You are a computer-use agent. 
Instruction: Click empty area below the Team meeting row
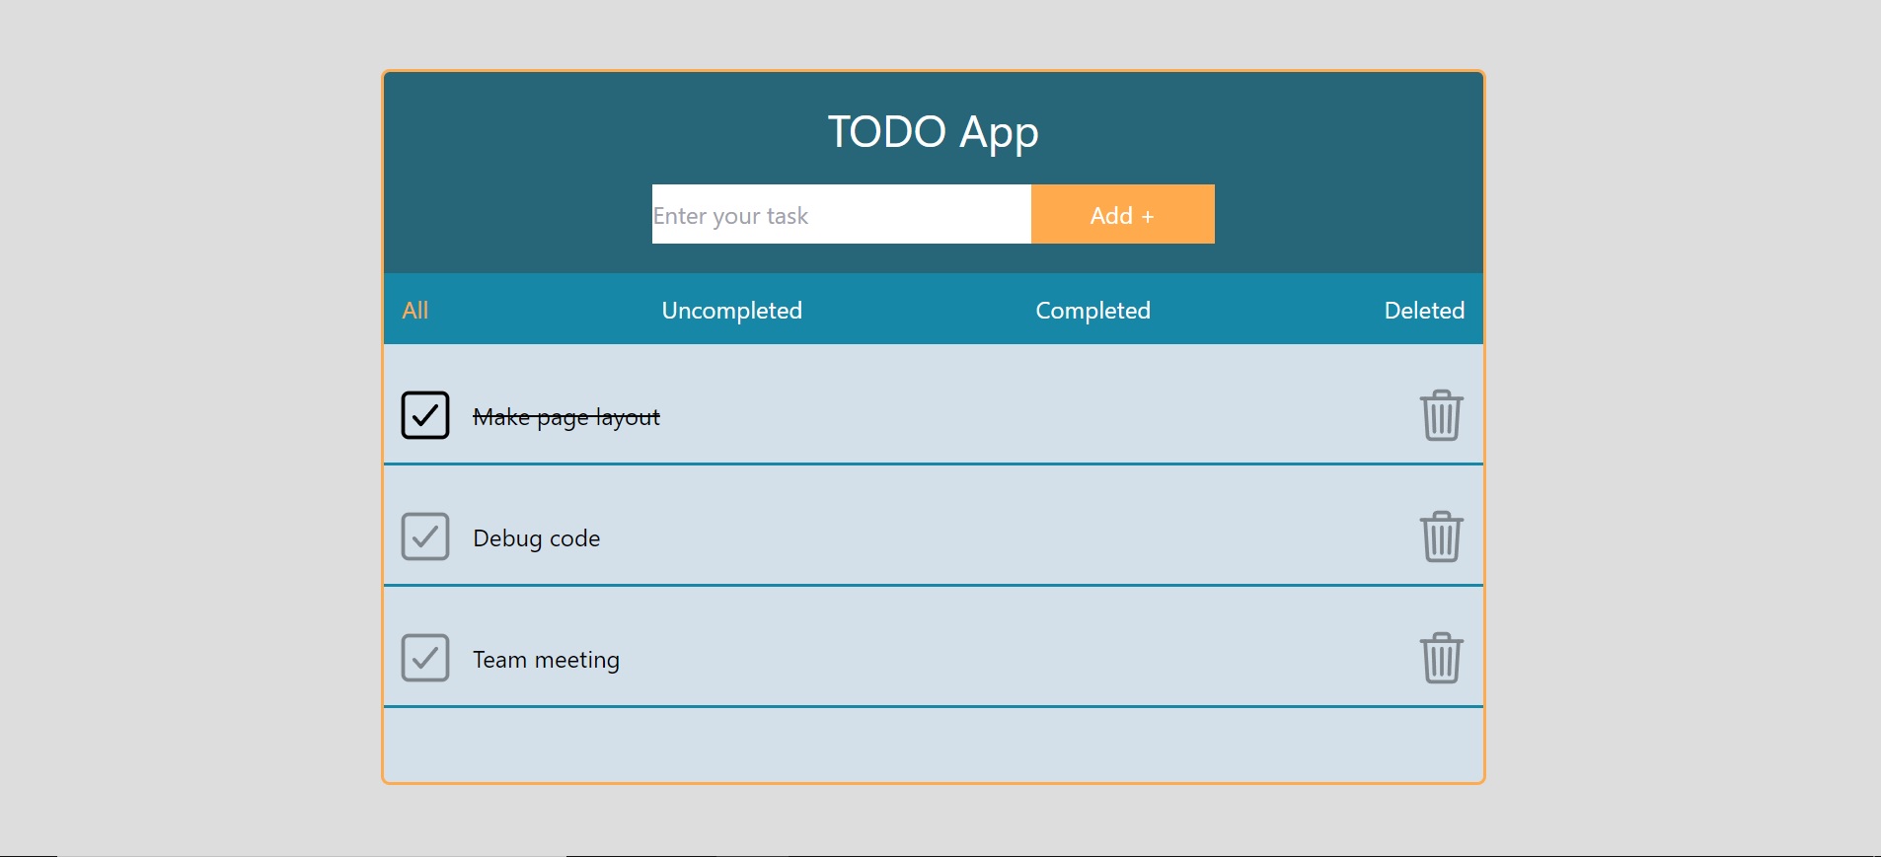click(933, 745)
